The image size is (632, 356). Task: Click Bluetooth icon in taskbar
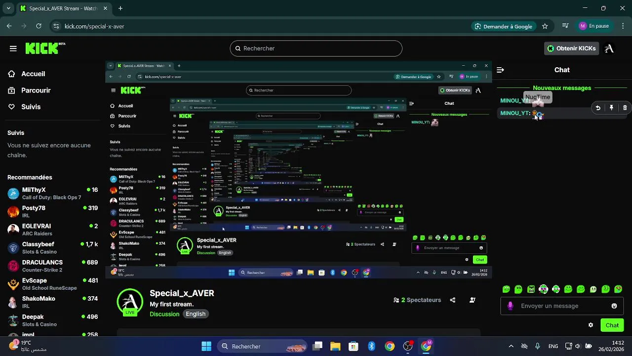pos(371,346)
